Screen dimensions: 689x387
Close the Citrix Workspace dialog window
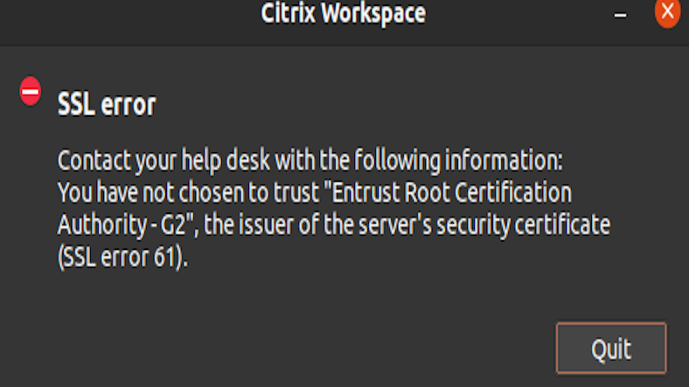(x=666, y=14)
